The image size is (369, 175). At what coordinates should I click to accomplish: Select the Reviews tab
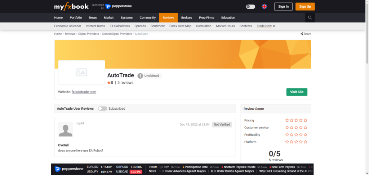(x=168, y=18)
